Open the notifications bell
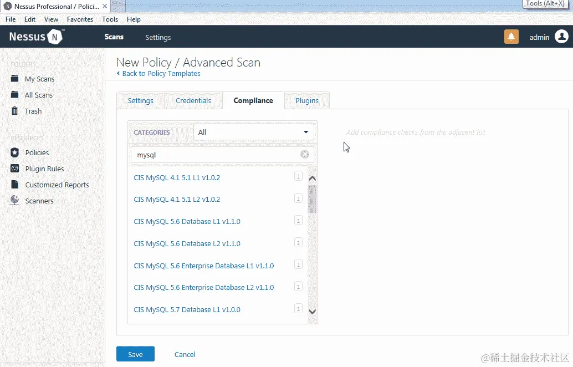This screenshot has width=573, height=367. (x=511, y=37)
